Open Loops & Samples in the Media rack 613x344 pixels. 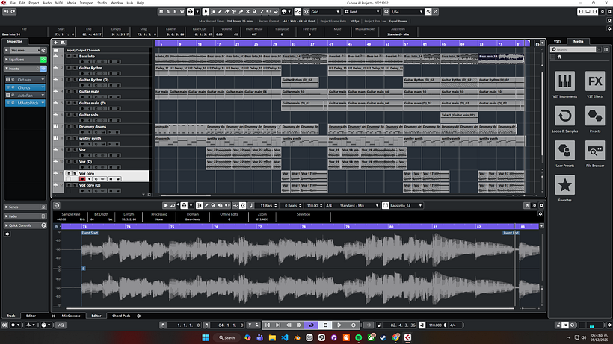pos(565,119)
